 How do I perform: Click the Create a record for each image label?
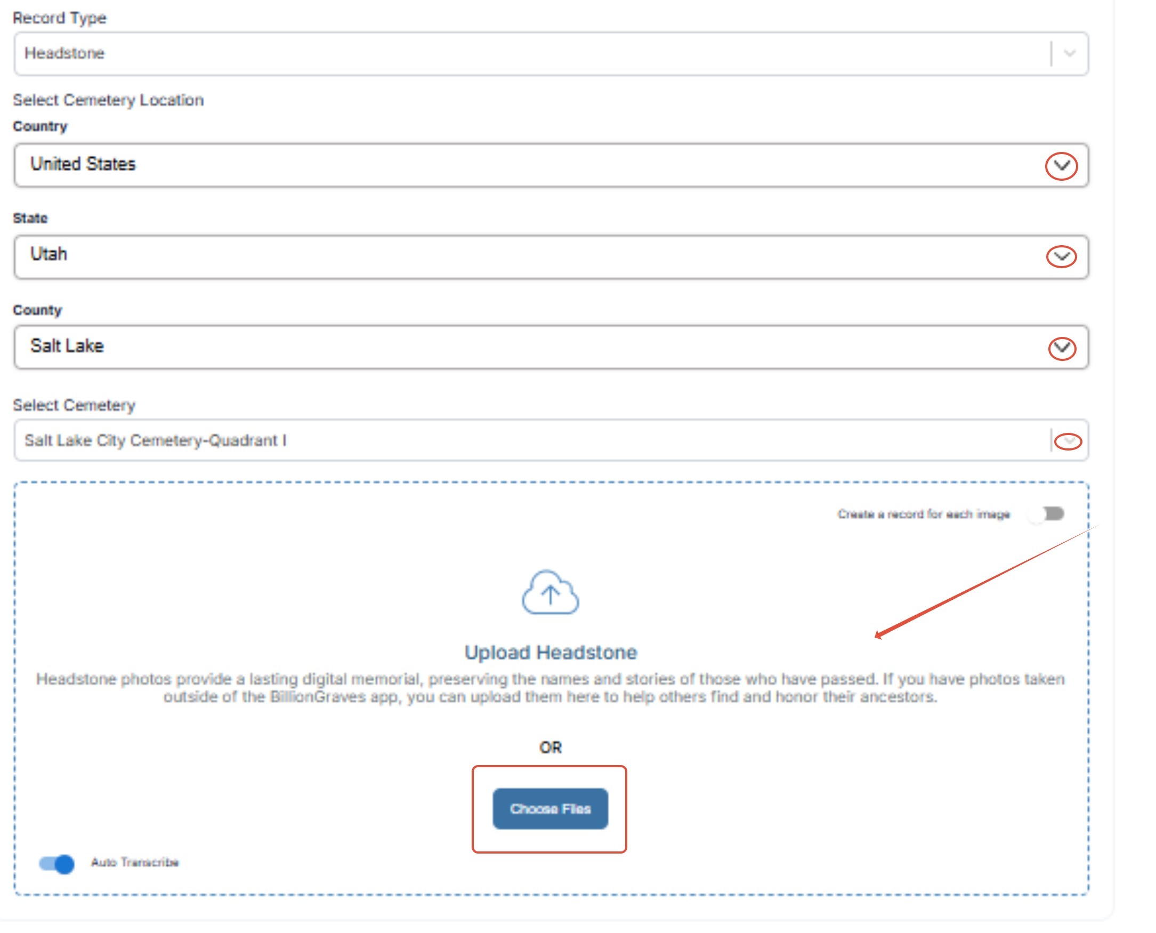[924, 514]
